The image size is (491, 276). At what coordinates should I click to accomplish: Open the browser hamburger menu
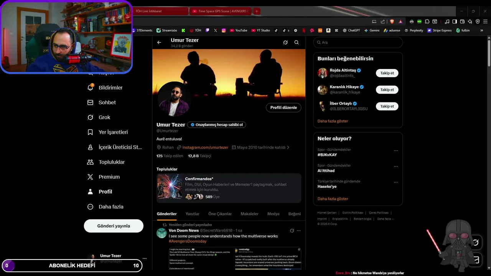point(485,21)
